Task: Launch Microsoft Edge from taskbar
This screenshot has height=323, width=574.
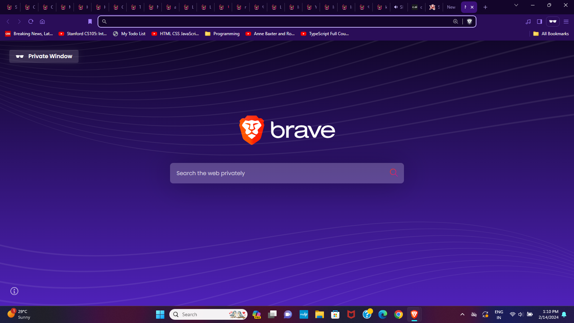Action: 383,314
